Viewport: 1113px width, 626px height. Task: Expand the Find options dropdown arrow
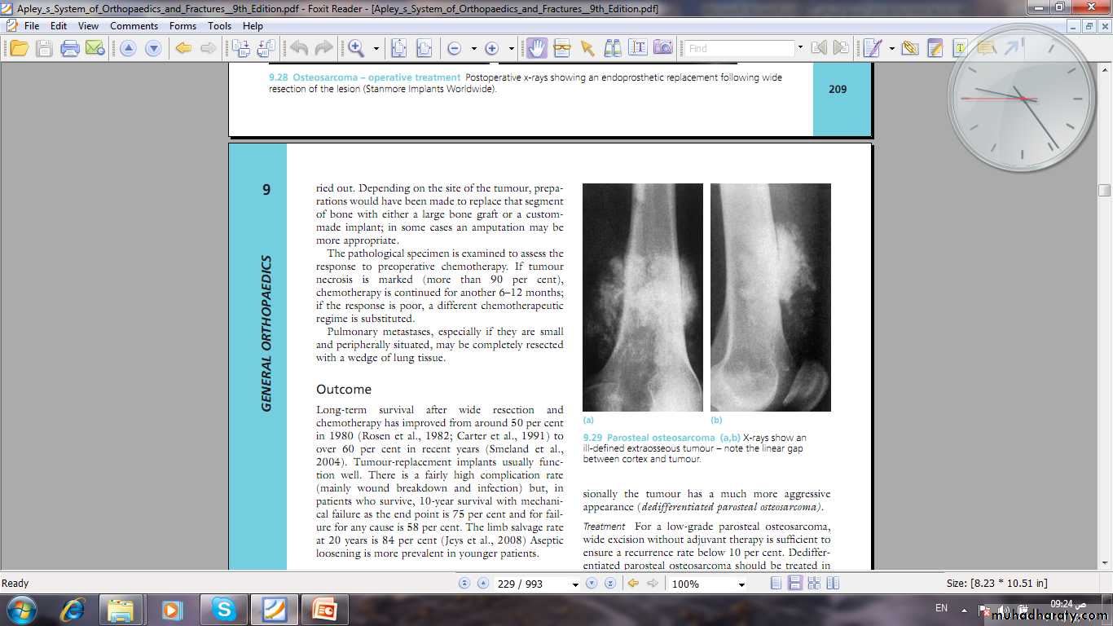click(800, 48)
